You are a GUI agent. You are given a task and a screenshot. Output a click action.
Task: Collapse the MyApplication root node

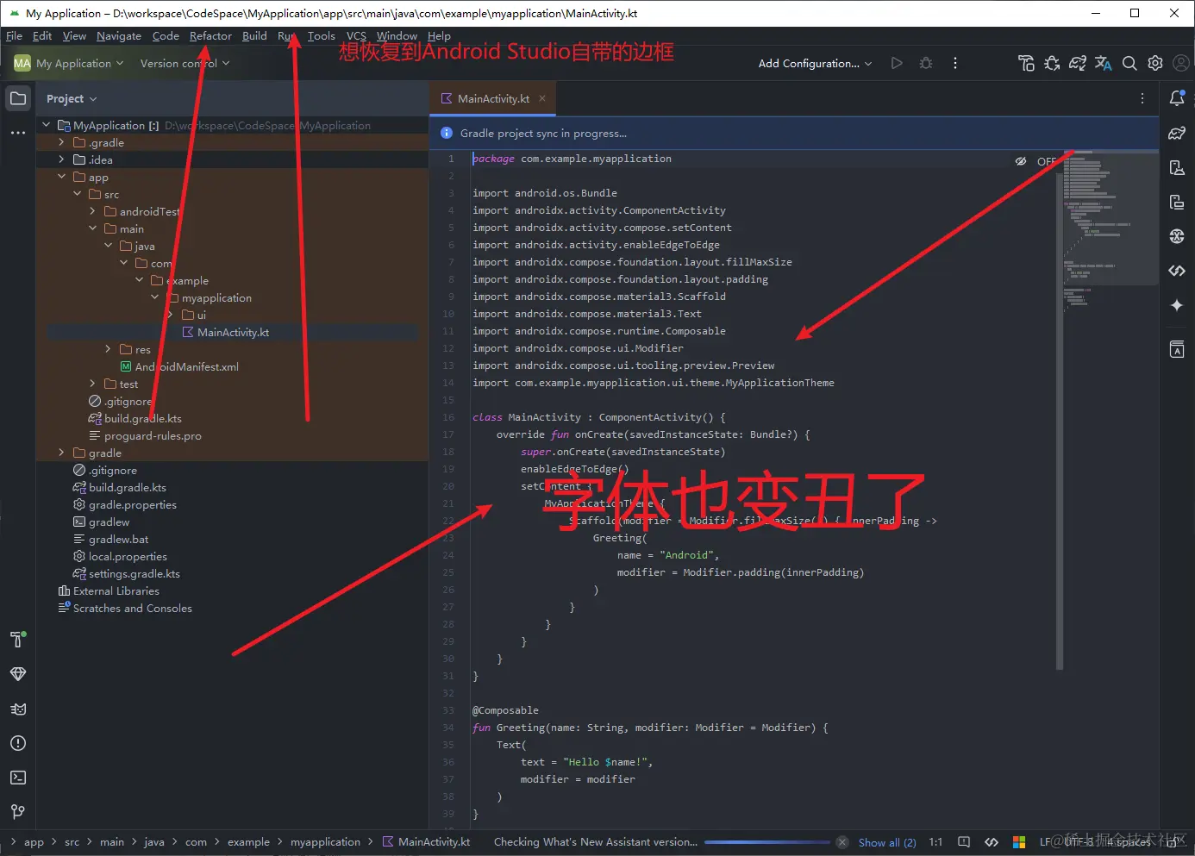point(47,125)
